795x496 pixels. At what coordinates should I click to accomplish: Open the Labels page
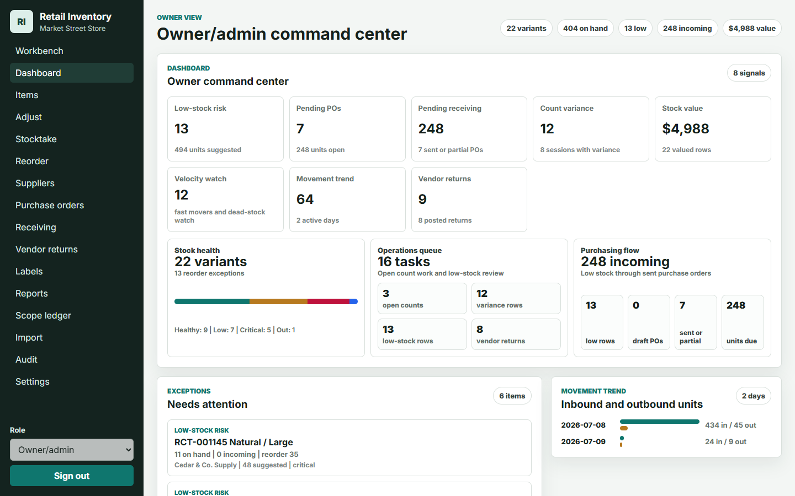[72, 271]
